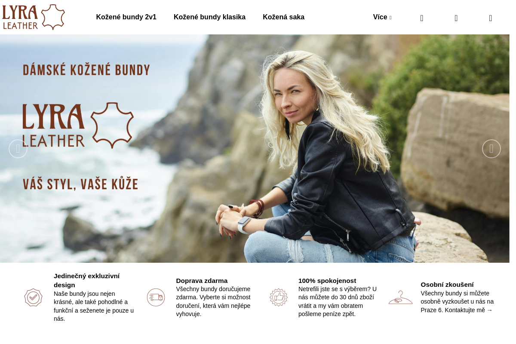The height and width of the screenshot is (344, 516).
Task: Click the Dámské kožené bundy banner title
Action: (x=86, y=70)
